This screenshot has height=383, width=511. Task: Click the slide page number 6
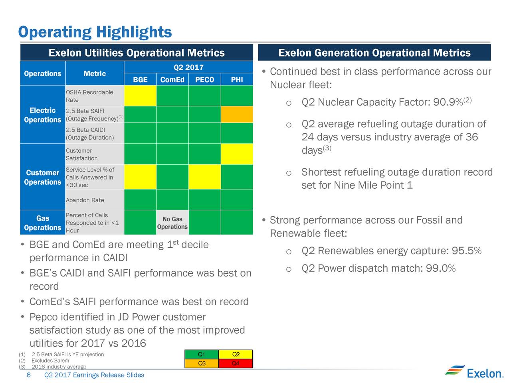[28, 375]
